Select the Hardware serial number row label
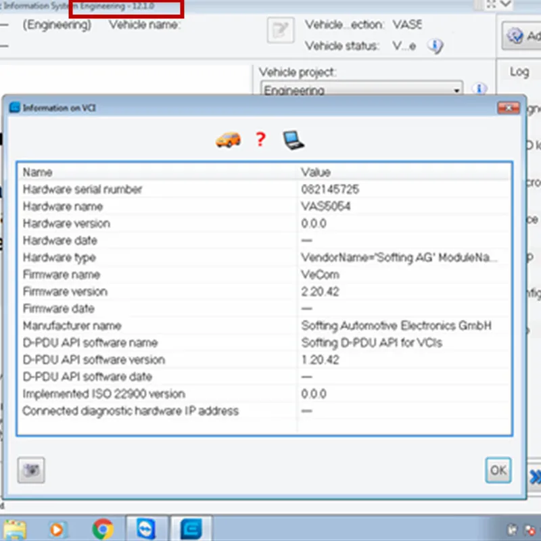This screenshot has height=541, width=541. click(82, 189)
